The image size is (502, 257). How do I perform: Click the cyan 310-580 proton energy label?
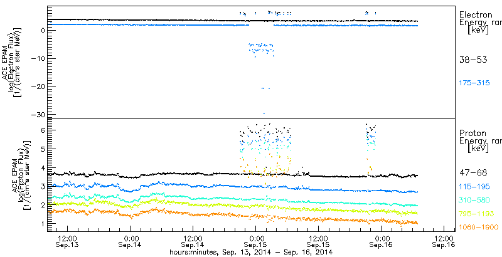pyautogui.click(x=474, y=200)
